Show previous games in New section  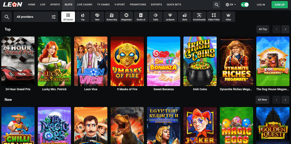(276, 99)
